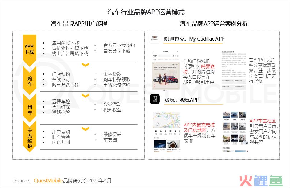Select the yellow "关系维护" arrow stage

click(29, 137)
